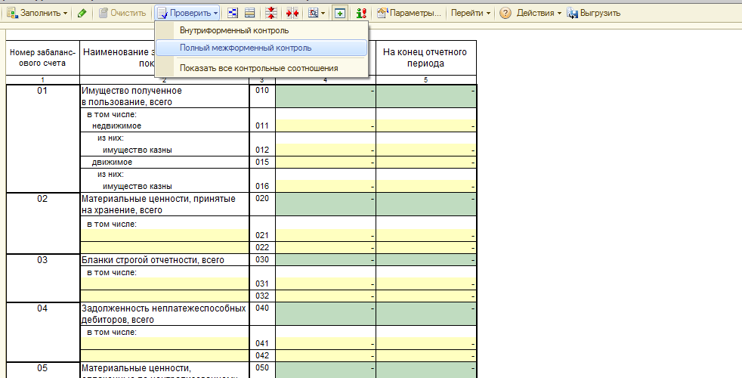Click the Выгрузить export button
This screenshot has height=378, width=742.
pyautogui.click(x=594, y=14)
